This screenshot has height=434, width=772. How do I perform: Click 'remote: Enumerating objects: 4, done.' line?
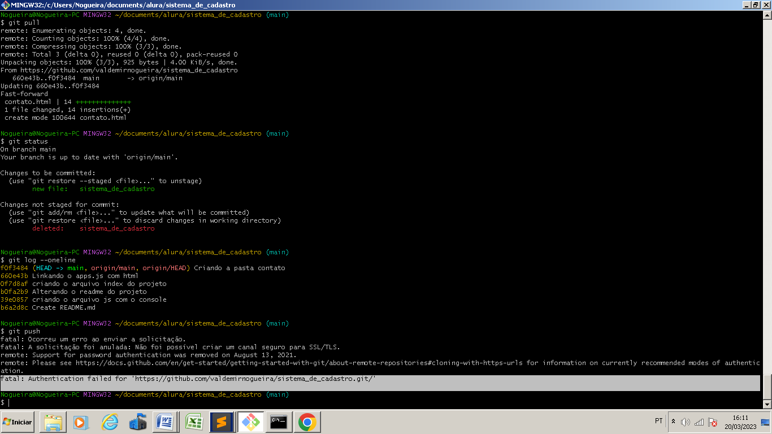73,31
